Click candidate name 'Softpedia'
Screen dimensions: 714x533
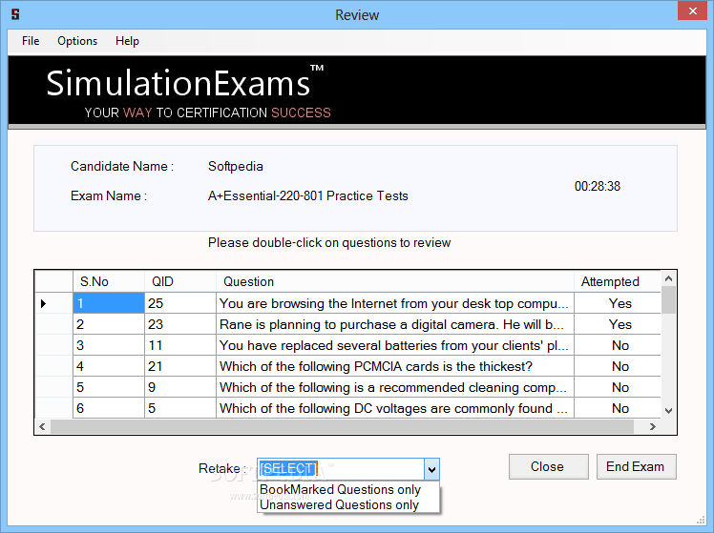[236, 167]
